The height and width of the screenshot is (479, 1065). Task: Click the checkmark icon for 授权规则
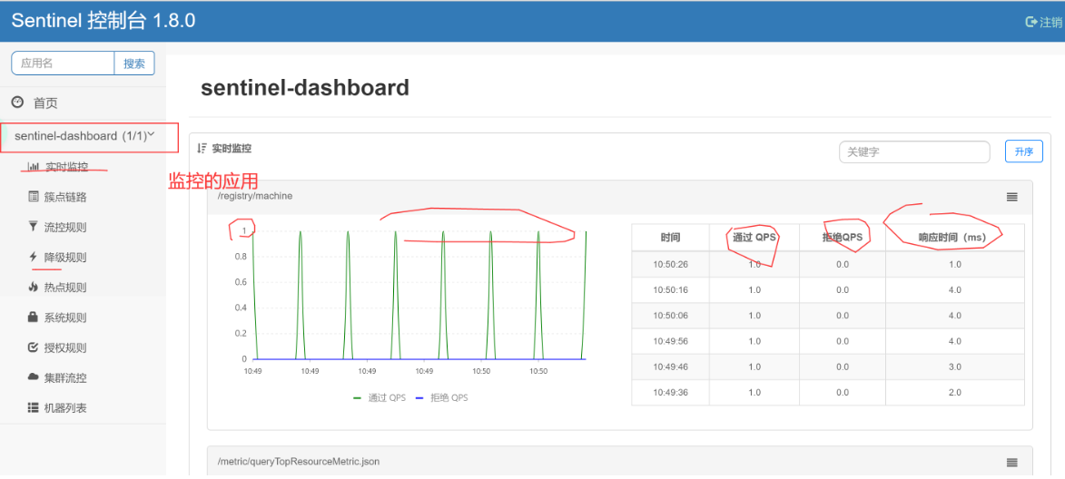[34, 347]
